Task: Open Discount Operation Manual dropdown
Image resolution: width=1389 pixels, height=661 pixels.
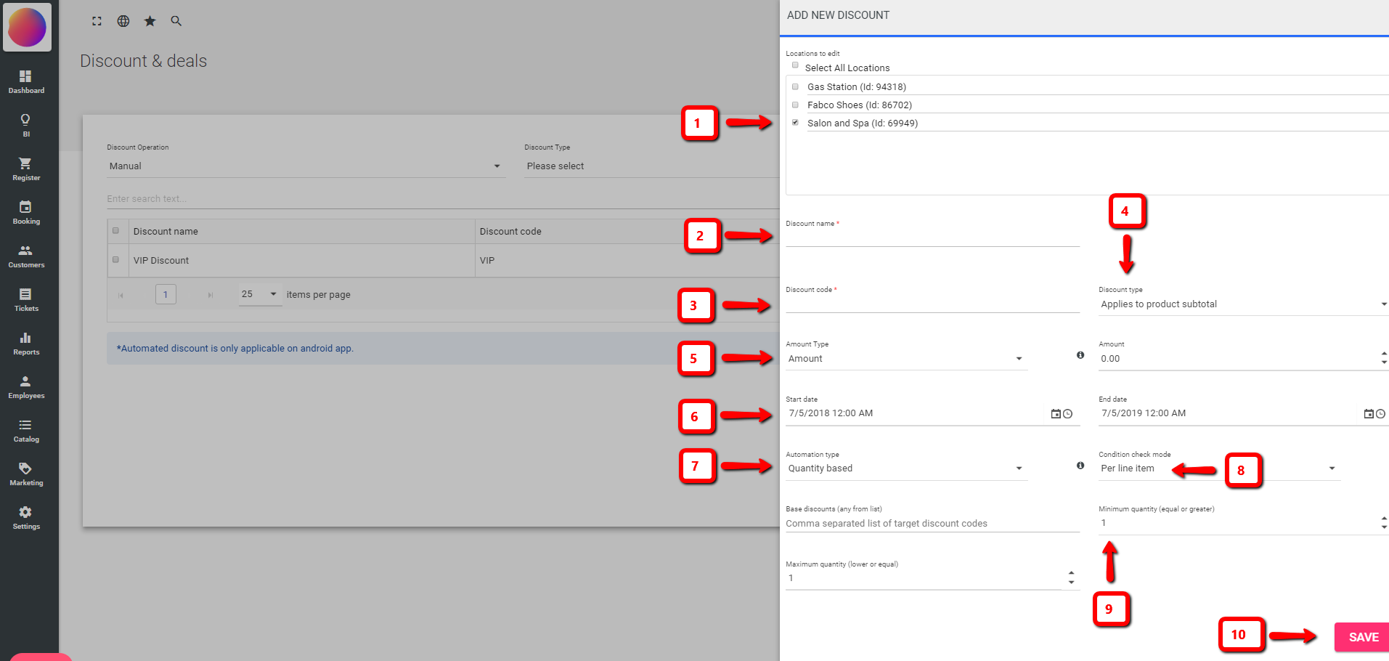Action: pos(306,166)
